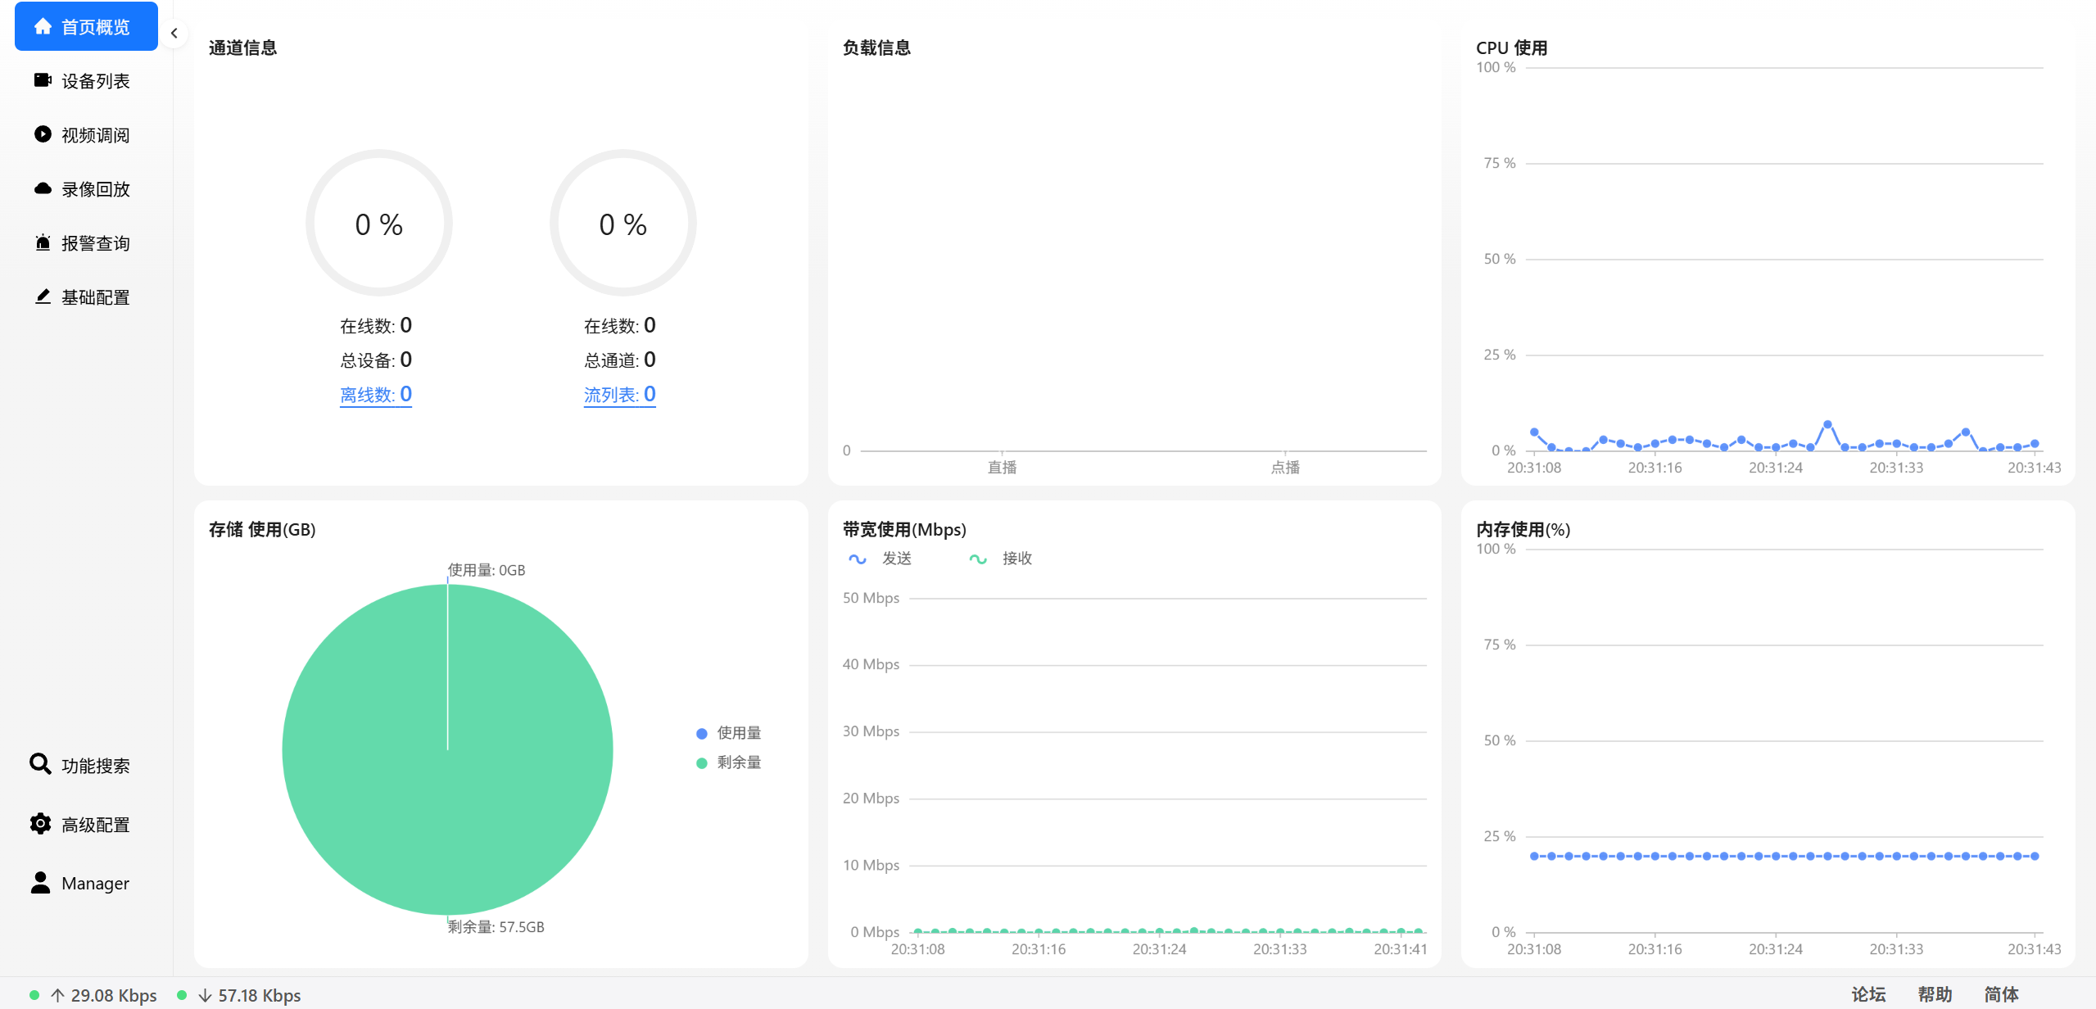Click the green 剩余量 legend swatch
This screenshot has height=1009, width=2096.
(x=702, y=763)
